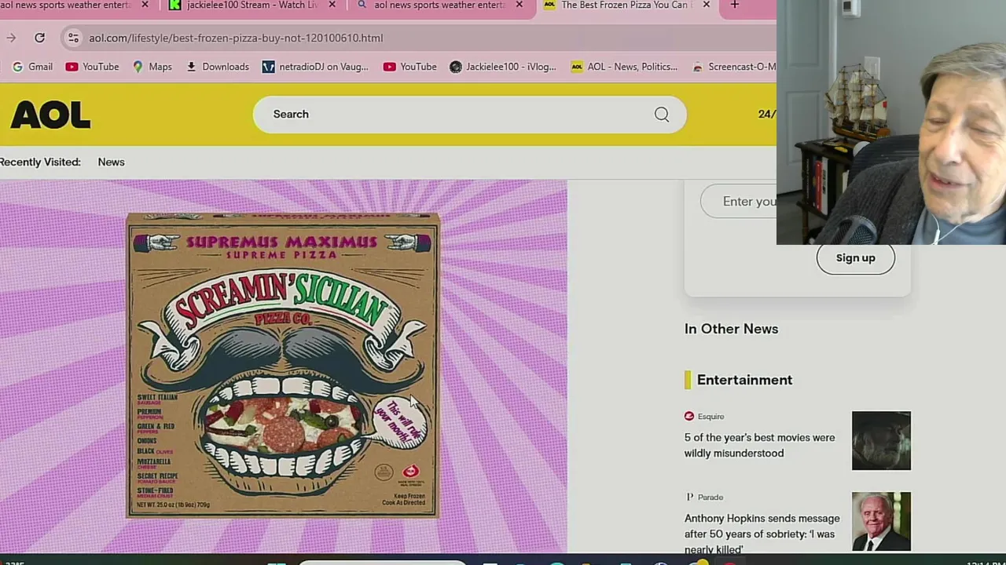1006x565 pixels.
Task: Close the Best Frozen Pizza tab
Action: pos(706,5)
